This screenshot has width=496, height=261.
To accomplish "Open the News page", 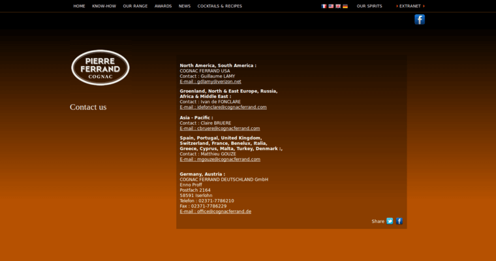I will click(185, 6).
